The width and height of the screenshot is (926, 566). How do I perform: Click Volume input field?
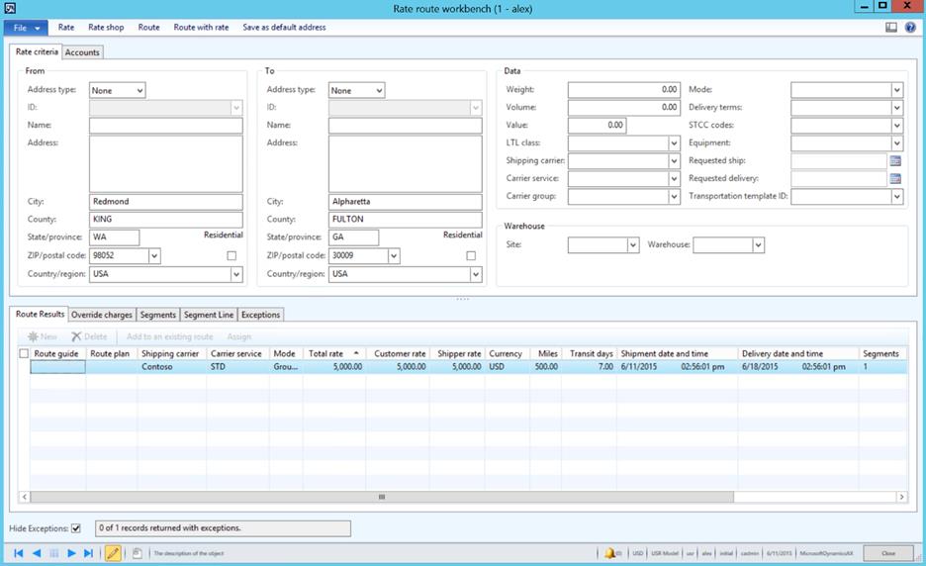(623, 108)
